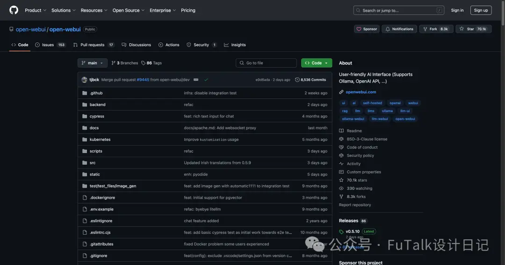Click the GitHub logo icon
Viewport: 505px width, 265px height.
click(14, 10)
